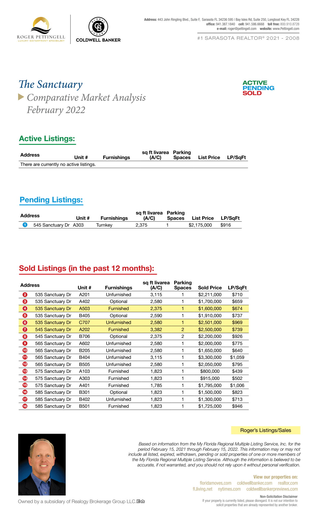Click the office number 941.387.1840

click(x=225, y=24)
